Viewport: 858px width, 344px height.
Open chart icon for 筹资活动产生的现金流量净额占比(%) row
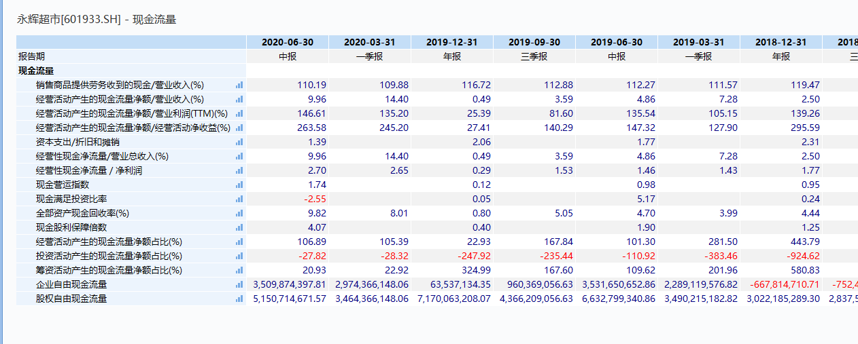239,270
